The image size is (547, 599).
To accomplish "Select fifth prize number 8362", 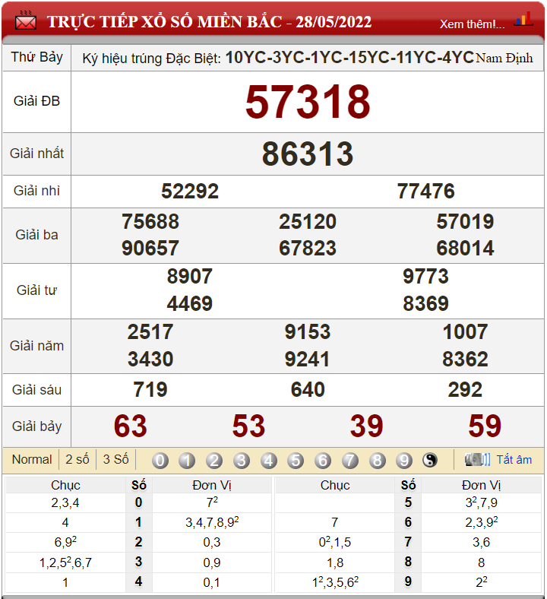I will (x=465, y=359).
